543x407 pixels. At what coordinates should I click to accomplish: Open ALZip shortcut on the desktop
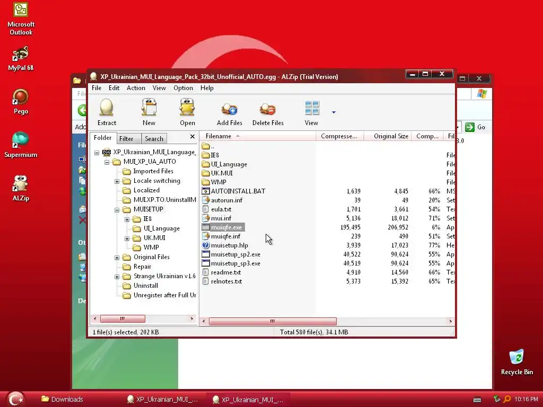coord(21,188)
